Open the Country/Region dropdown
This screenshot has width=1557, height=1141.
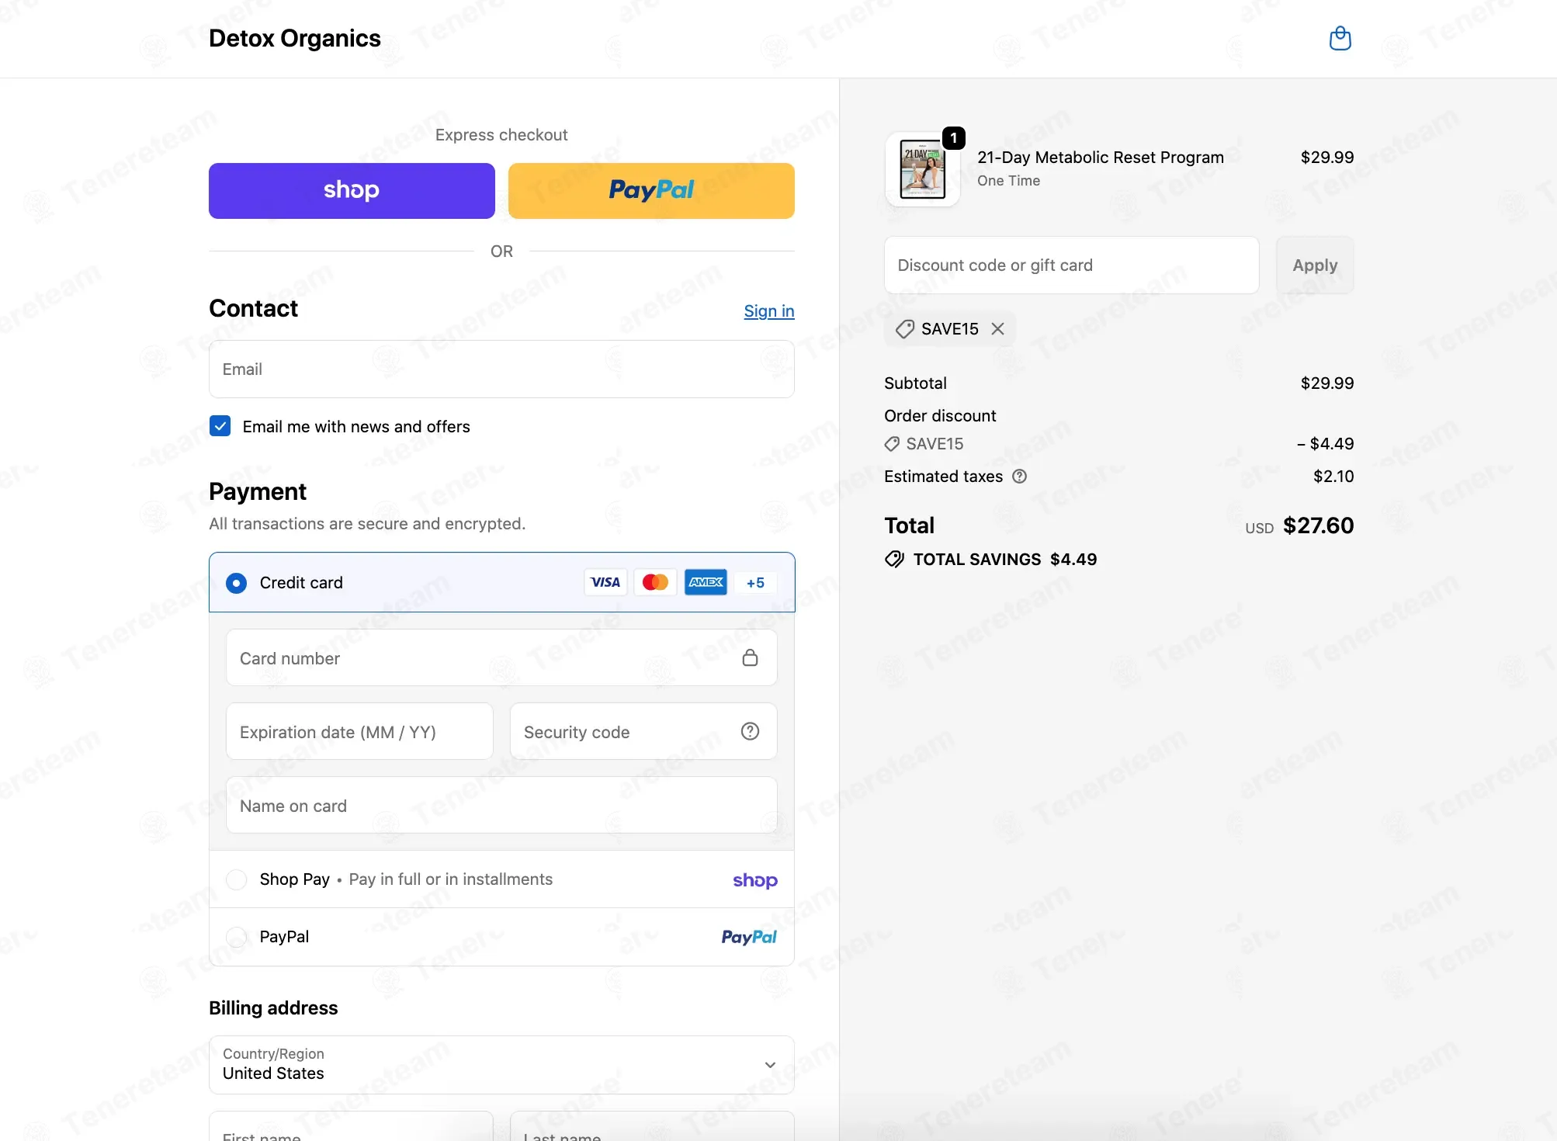click(501, 1065)
